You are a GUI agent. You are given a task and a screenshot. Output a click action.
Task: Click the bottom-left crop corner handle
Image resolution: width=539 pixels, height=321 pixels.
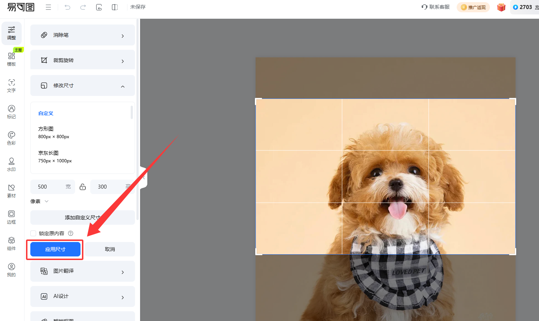[x=258, y=252]
